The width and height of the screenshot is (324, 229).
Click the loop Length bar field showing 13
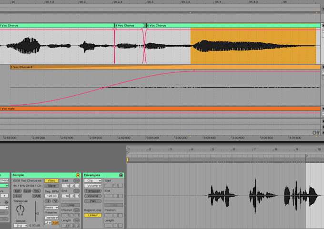point(66,226)
